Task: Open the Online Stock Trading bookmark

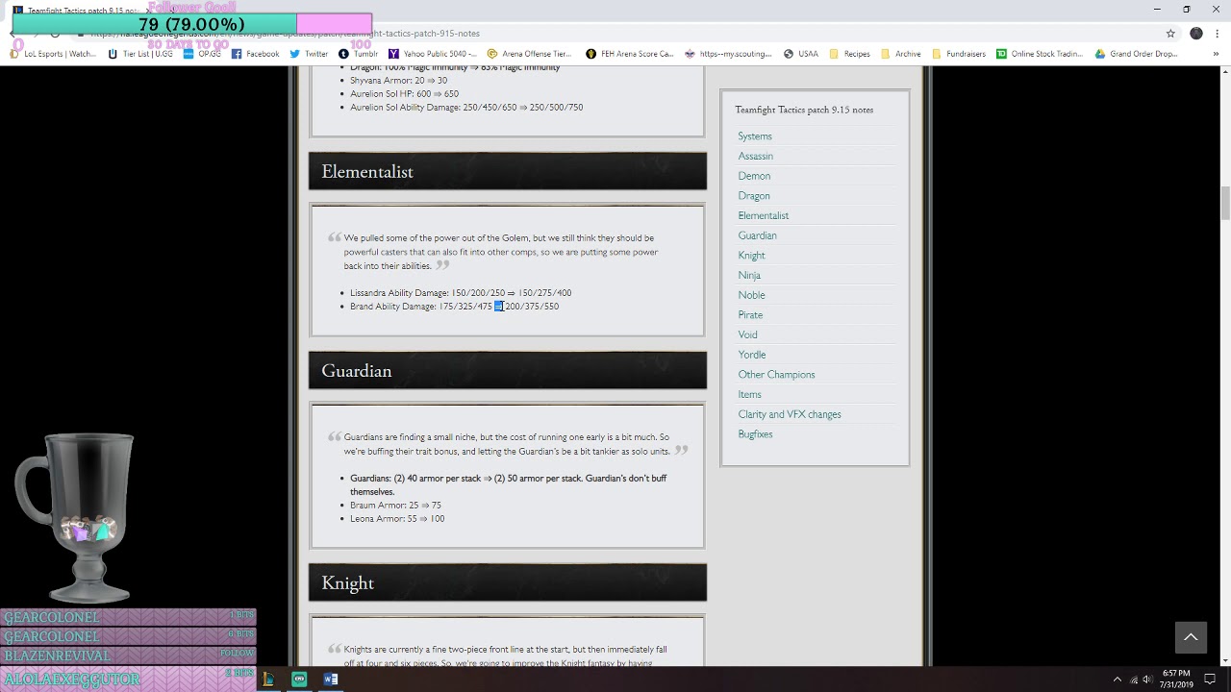Action: tap(1040, 54)
